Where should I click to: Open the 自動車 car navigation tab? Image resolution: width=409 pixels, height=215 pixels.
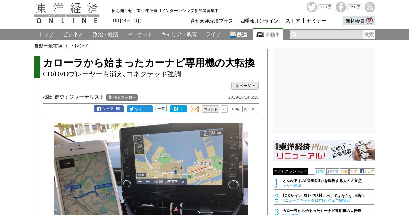(268, 34)
